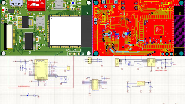This screenshot has height=104, width=185.
Task: Select the USB-serial IC symbol in schematic center
Action: [x=95, y=84]
